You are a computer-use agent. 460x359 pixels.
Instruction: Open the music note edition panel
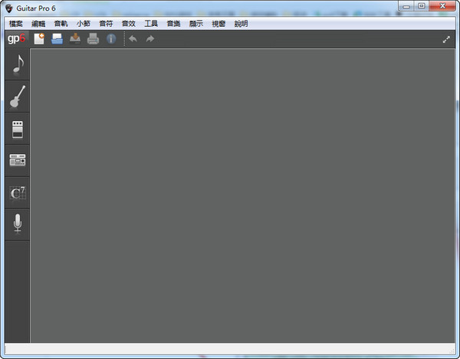(x=18, y=64)
